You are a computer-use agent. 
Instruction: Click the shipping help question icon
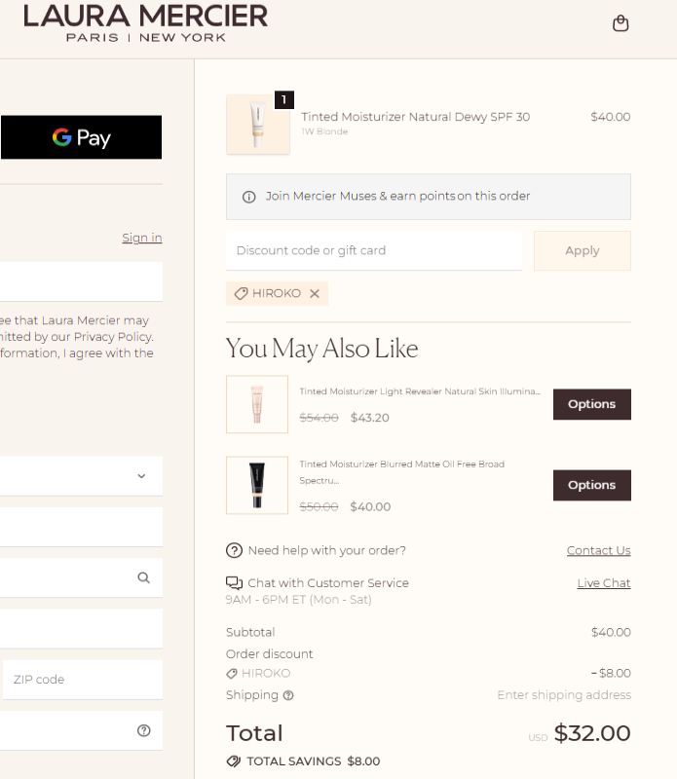coord(288,695)
